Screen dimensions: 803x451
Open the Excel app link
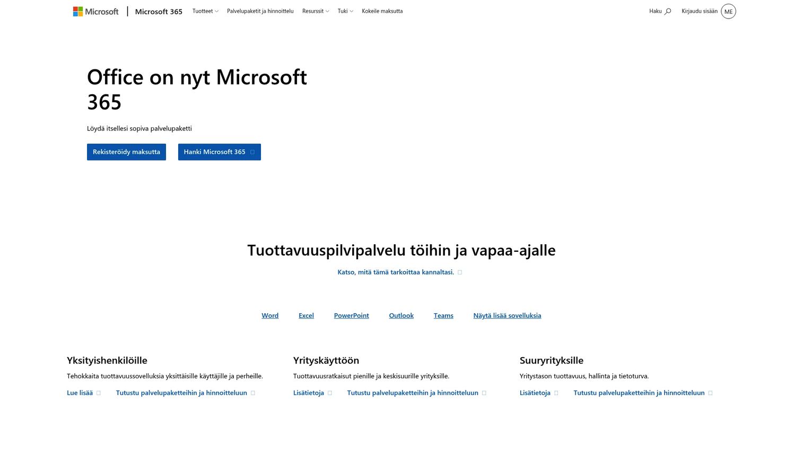[306, 315]
